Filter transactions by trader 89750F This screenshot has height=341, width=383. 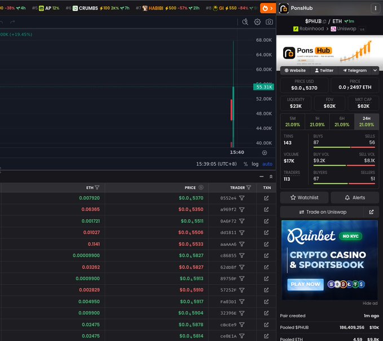coord(242,278)
